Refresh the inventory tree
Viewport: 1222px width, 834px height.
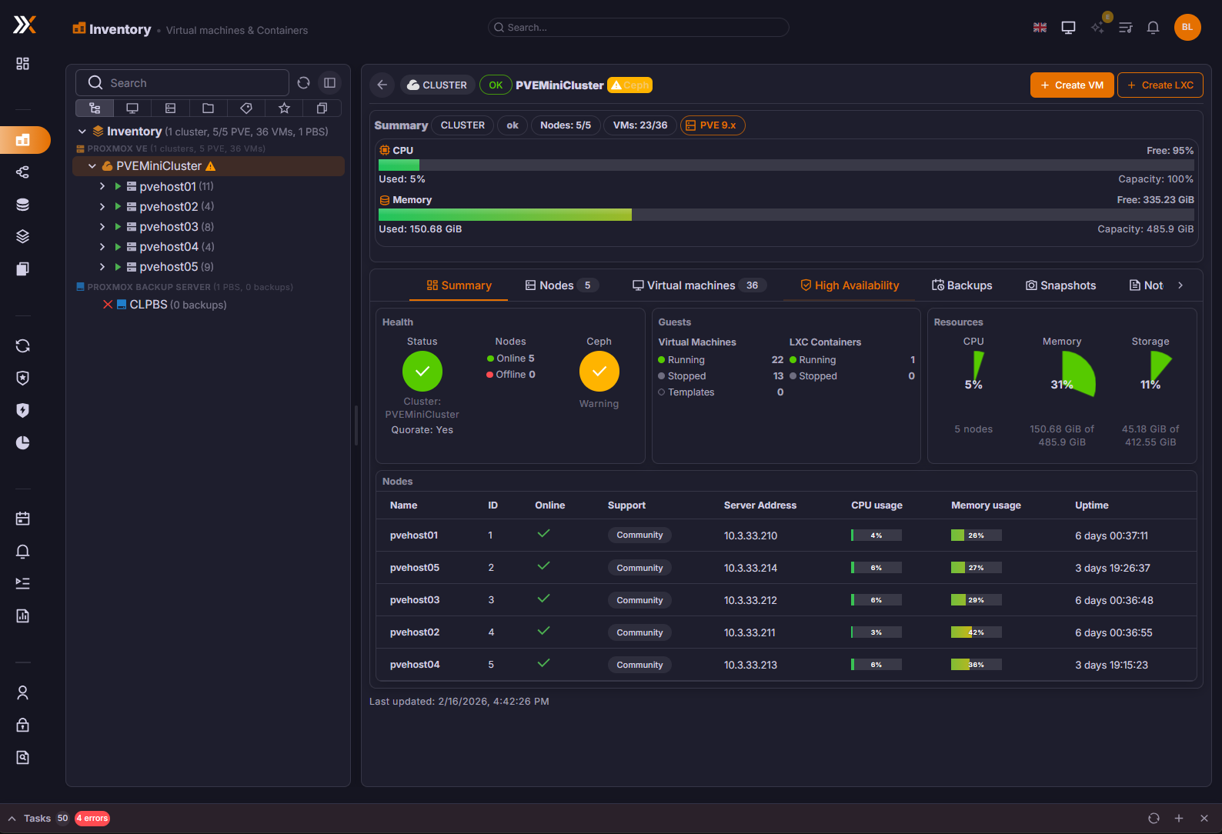[x=304, y=82]
